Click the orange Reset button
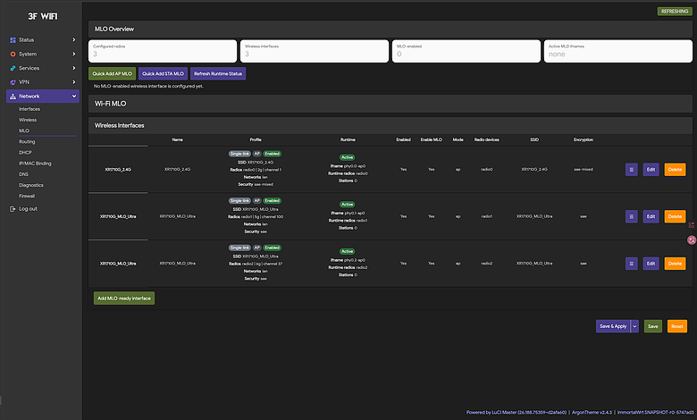Screen dimensions: 697x420 677,326
